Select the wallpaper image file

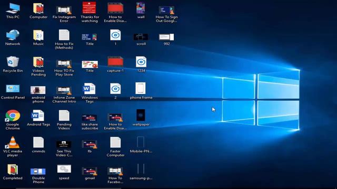[141, 118]
